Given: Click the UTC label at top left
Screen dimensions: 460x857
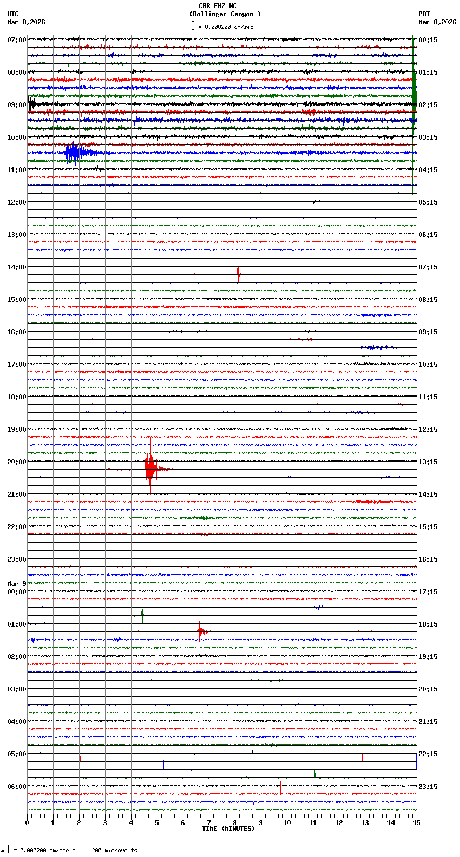Looking at the screenshot, I should [x=13, y=14].
